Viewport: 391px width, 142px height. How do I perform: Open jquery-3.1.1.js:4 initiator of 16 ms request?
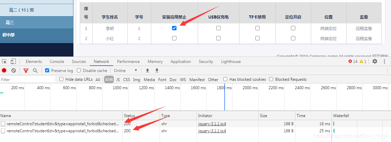pyautogui.click(x=212, y=123)
